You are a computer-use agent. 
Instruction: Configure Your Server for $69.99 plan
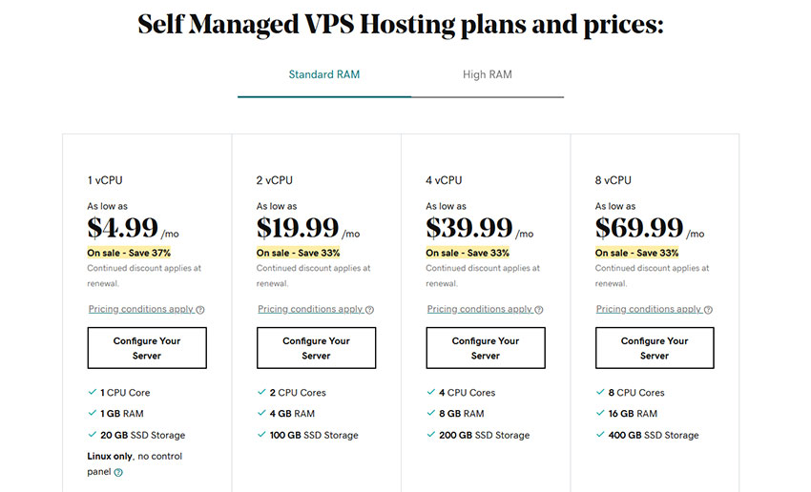(655, 348)
